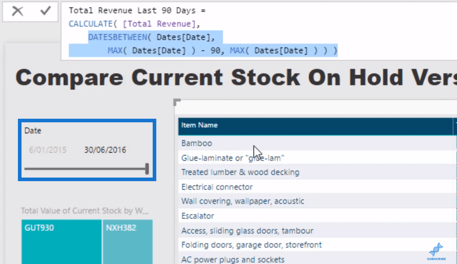Edit the end date 30/06/2016 field
This screenshot has width=457, height=264.
coord(105,150)
